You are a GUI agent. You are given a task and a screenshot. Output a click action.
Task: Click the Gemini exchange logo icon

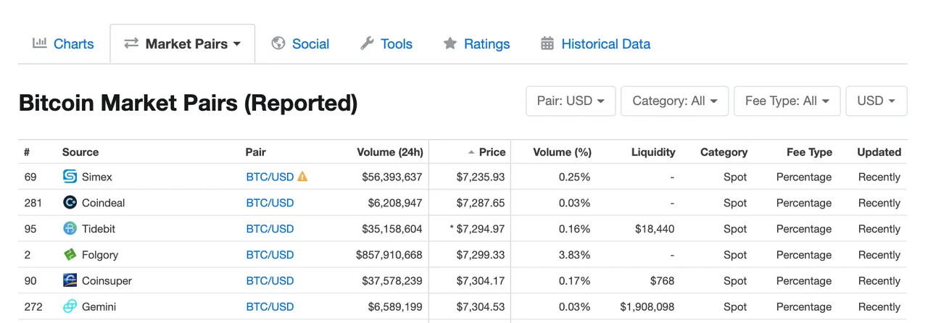click(70, 307)
